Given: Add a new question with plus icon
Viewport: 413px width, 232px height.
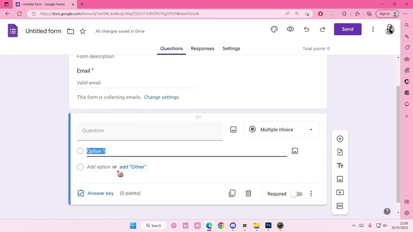Looking at the screenshot, I should (x=340, y=139).
